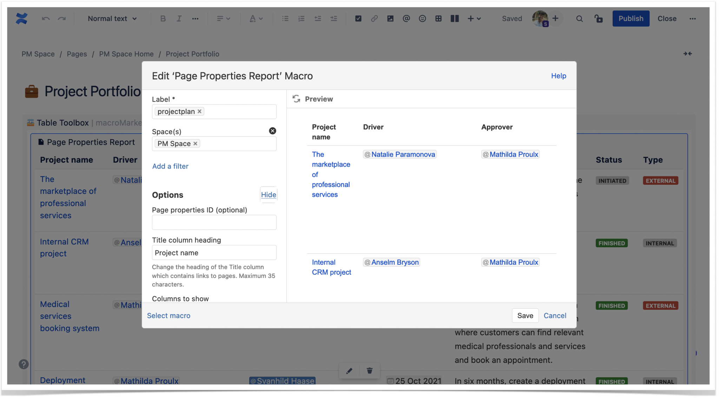This screenshot has height=398, width=719.
Task: Click the Add a filter link
Action: pyautogui.click(x=170, y=166)
